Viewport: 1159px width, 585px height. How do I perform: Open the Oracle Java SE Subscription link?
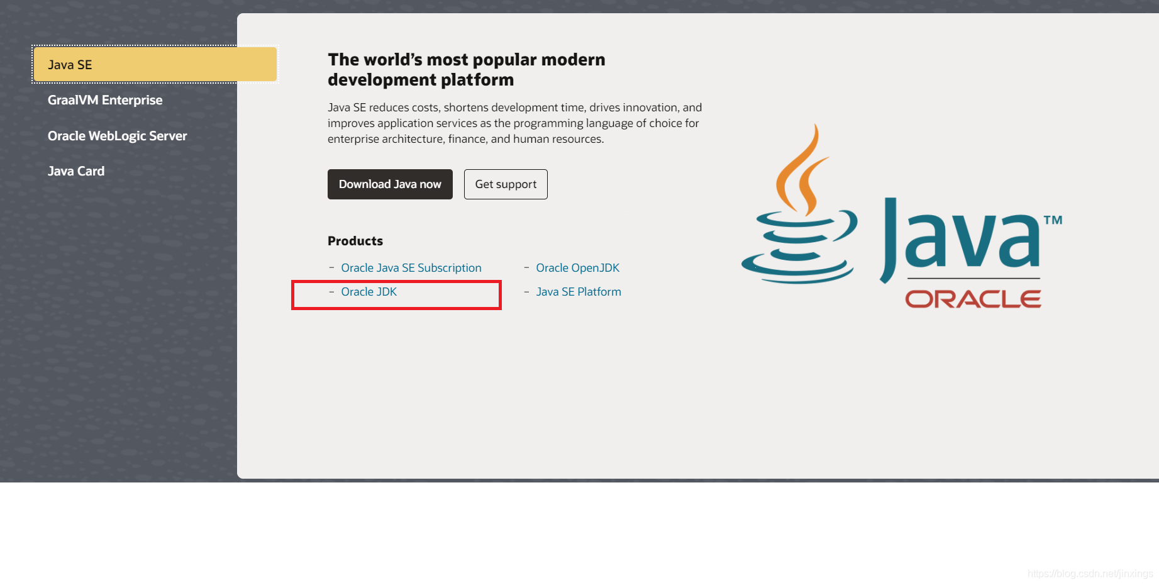point(411,268)
